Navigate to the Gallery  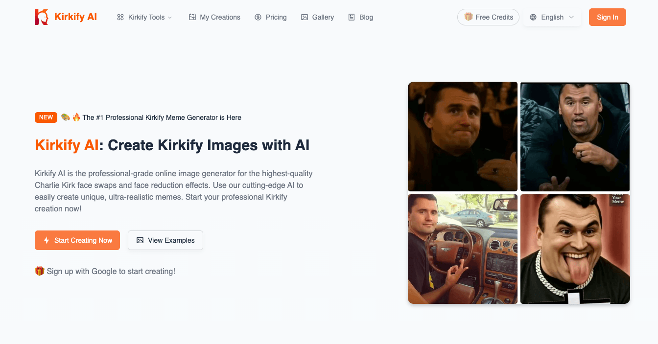(318, 17)
